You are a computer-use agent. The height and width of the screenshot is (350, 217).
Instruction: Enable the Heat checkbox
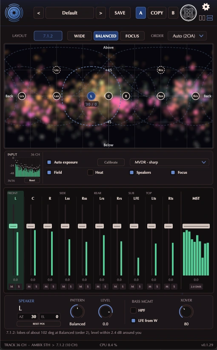pos(90,172)
